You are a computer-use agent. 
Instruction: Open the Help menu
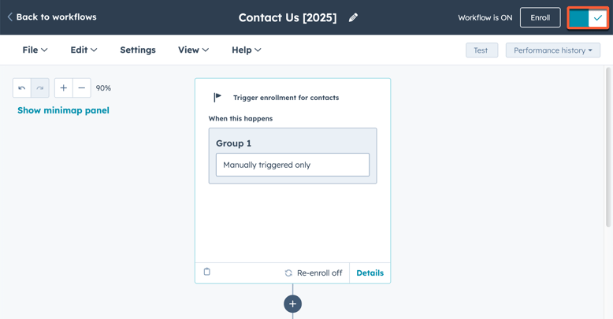246,50
